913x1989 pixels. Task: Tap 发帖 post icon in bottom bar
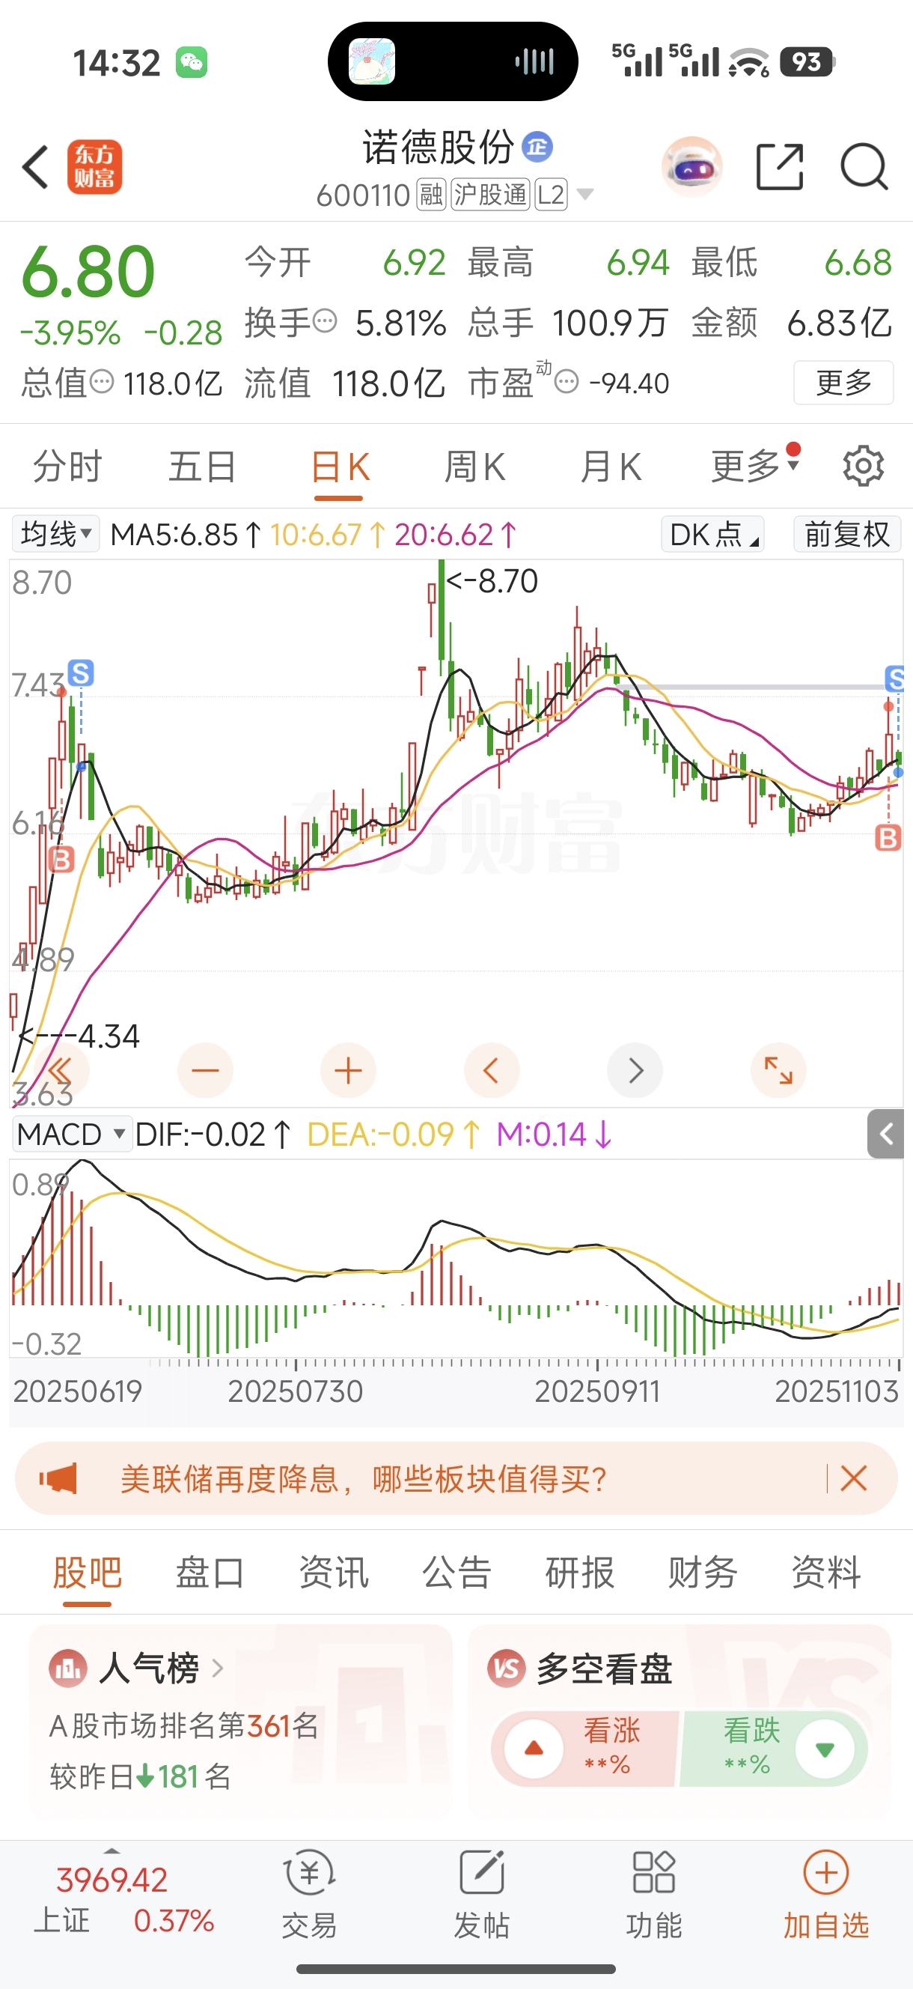point(482,1895)
